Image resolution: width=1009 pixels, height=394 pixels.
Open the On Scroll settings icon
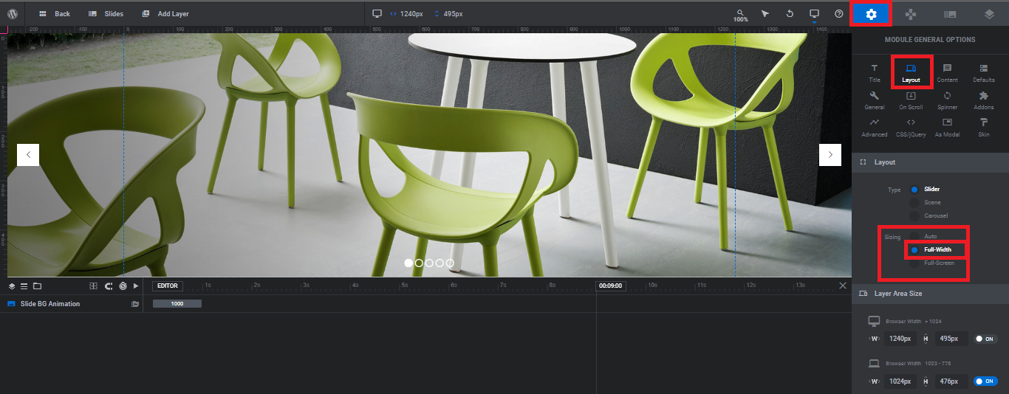coord(911,100)
